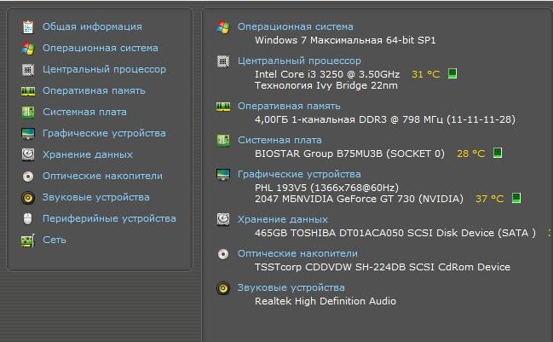Screen dimensions: 553x342
Task: Click the text 2047 МБNVIDIA GeForce GT 730
Action: [335, 199]
